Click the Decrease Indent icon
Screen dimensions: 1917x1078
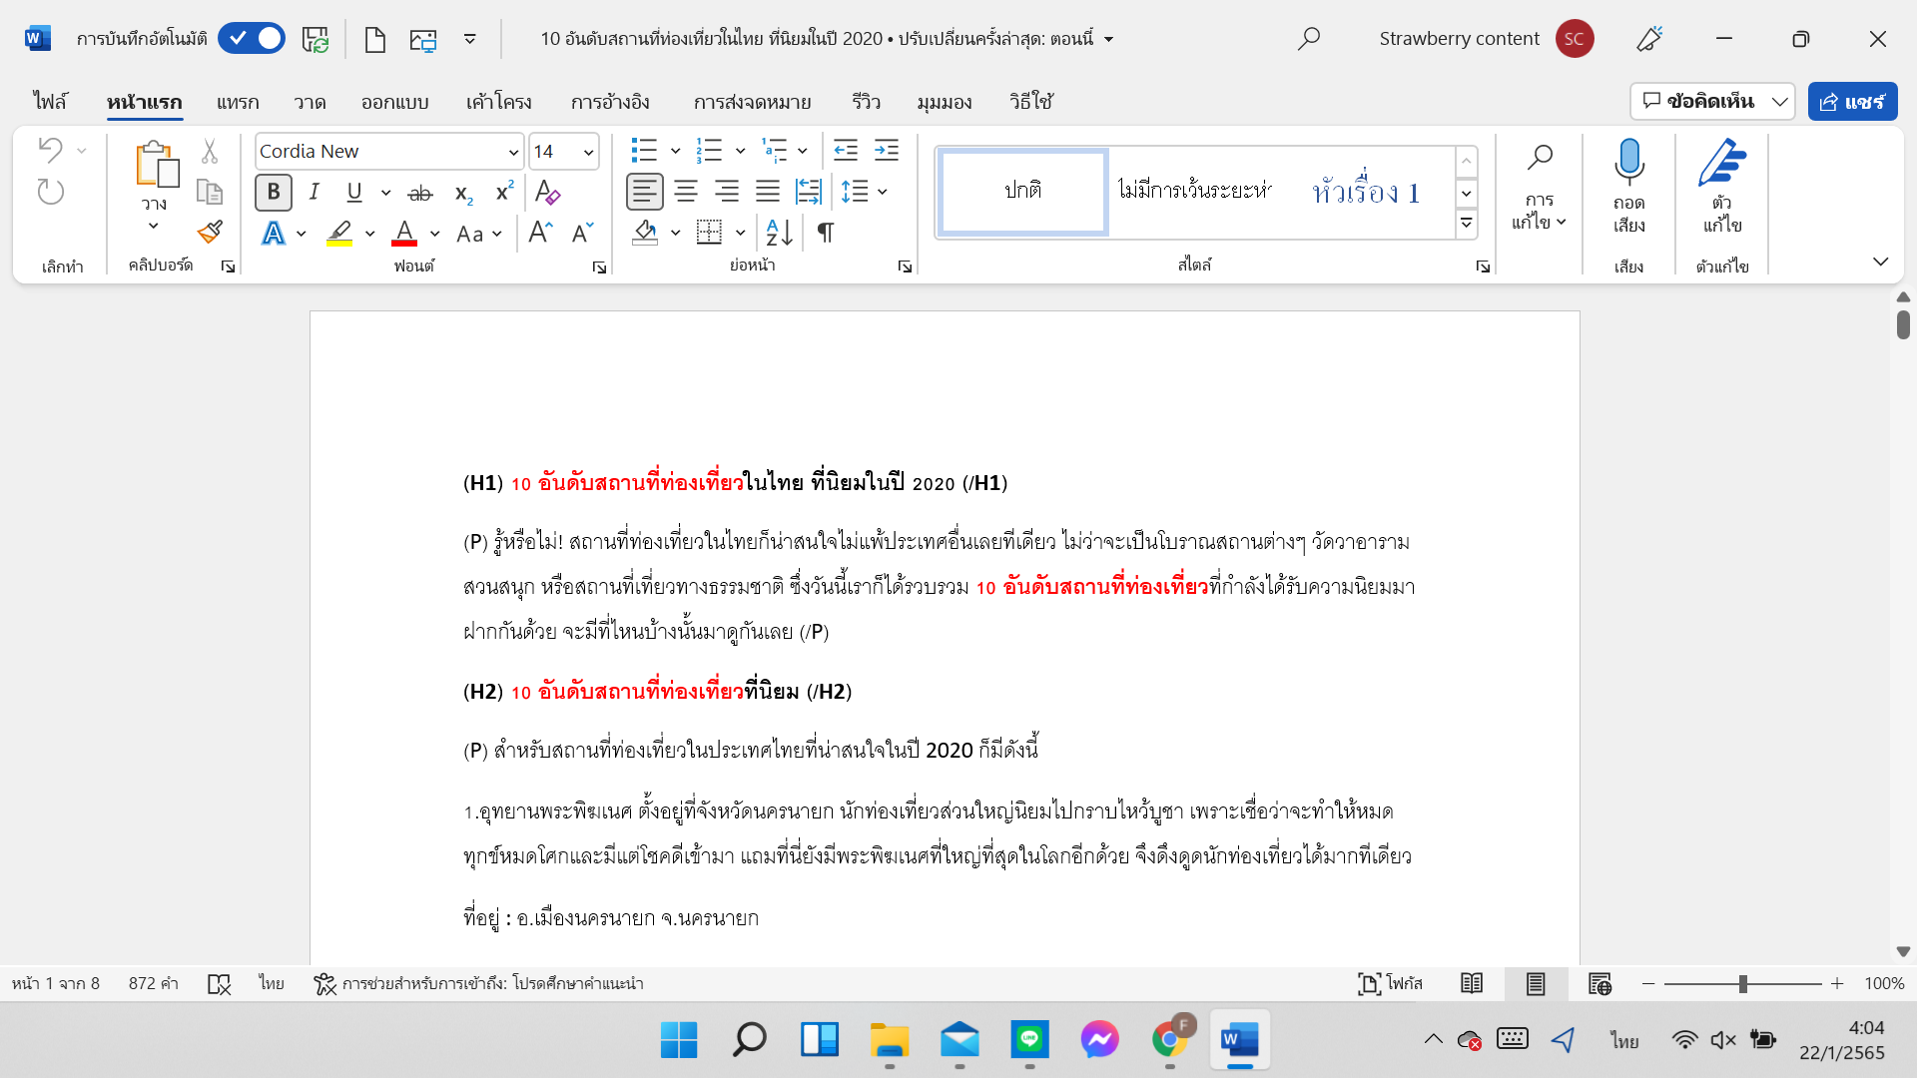[x=846, y=151]
